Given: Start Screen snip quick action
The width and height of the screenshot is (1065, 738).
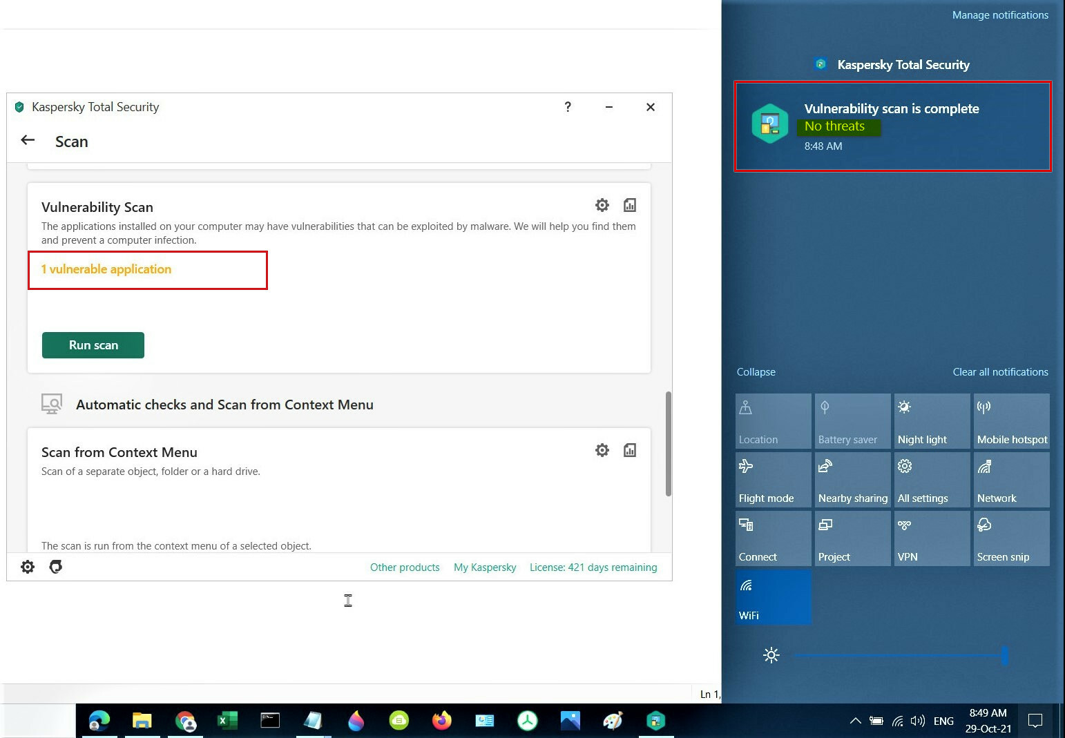Looking at the screenshot, I should 1012,538.
